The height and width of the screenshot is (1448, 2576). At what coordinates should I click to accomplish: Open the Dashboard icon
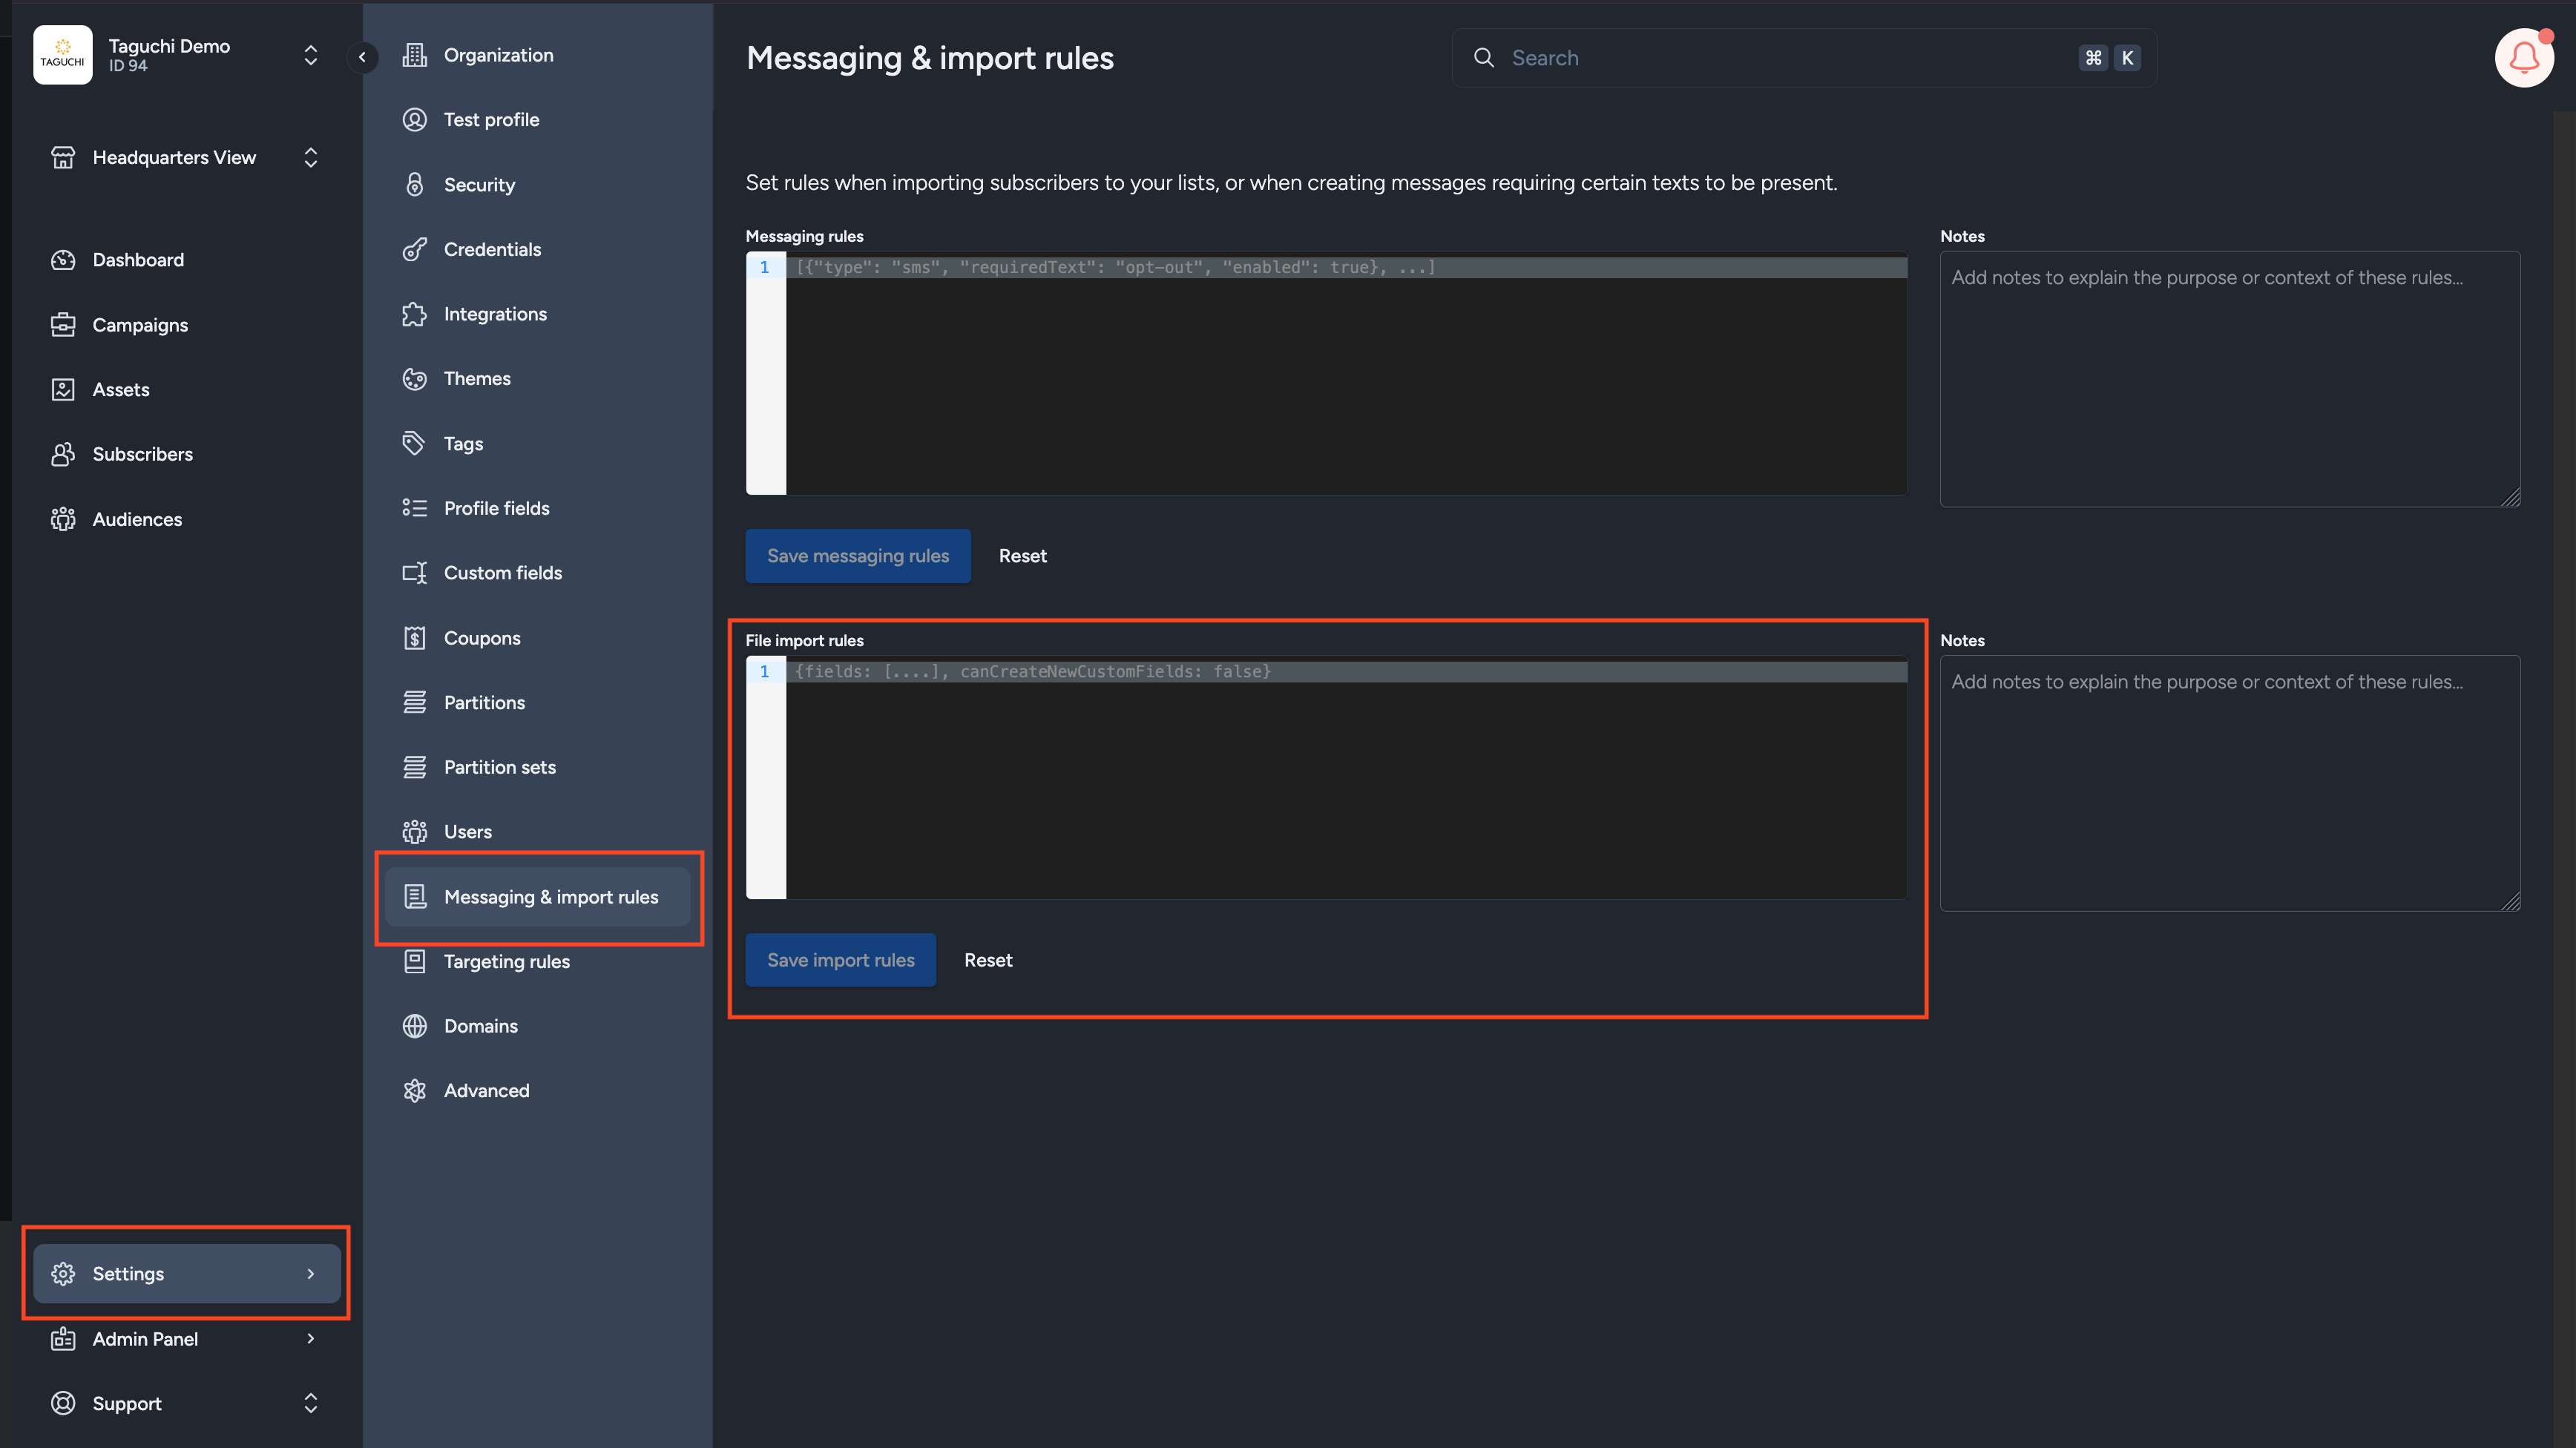point(63,260)
